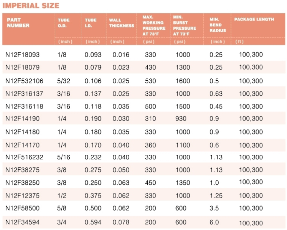Click the 1600 burst pressure value

point(183,81)
